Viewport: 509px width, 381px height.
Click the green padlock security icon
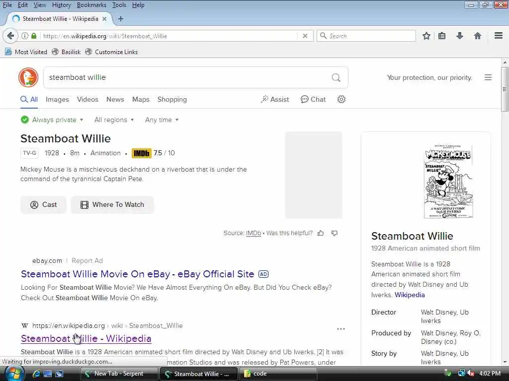pos(34,36)
